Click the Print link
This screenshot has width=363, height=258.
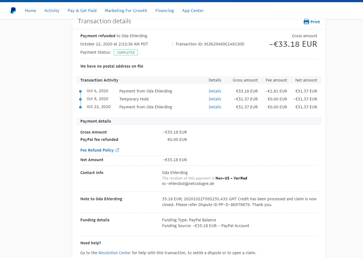point(315,22)
